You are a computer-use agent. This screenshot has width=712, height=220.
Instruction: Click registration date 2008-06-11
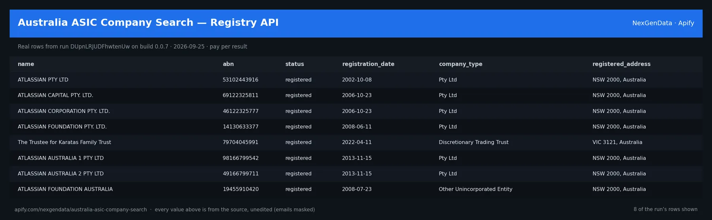pyautogui.click(x=357, y=127)
